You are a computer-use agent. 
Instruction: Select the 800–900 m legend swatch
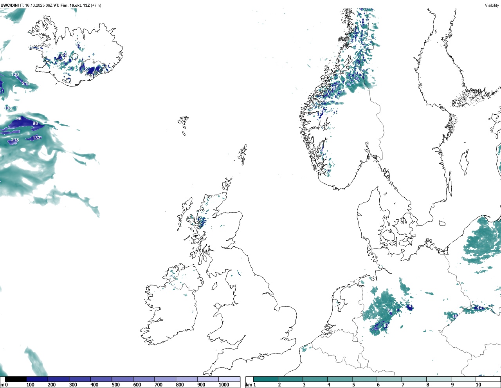(186, 379)
